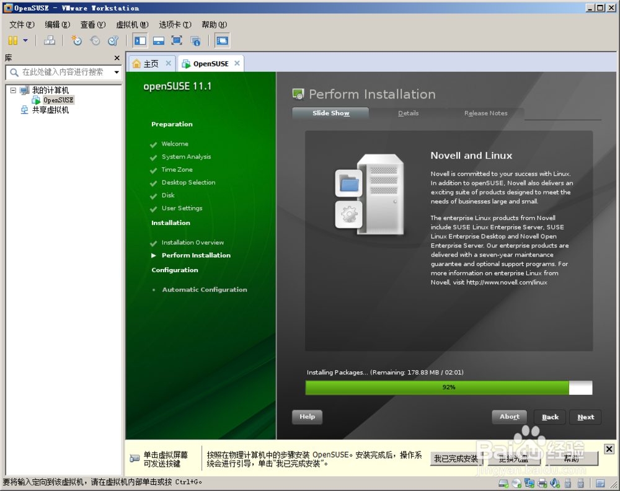The width and height of the screenshot is (620, 491).
Task: Click the message log status bar icon
Action: point(600,483)
